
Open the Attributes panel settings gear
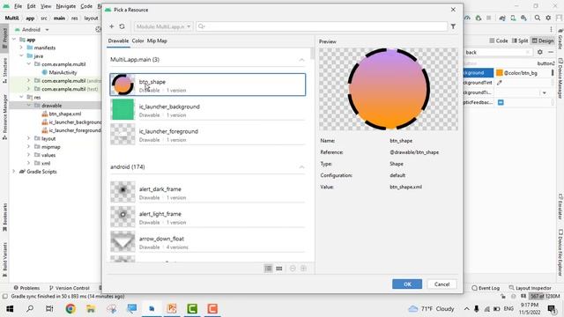click(540, 52)
